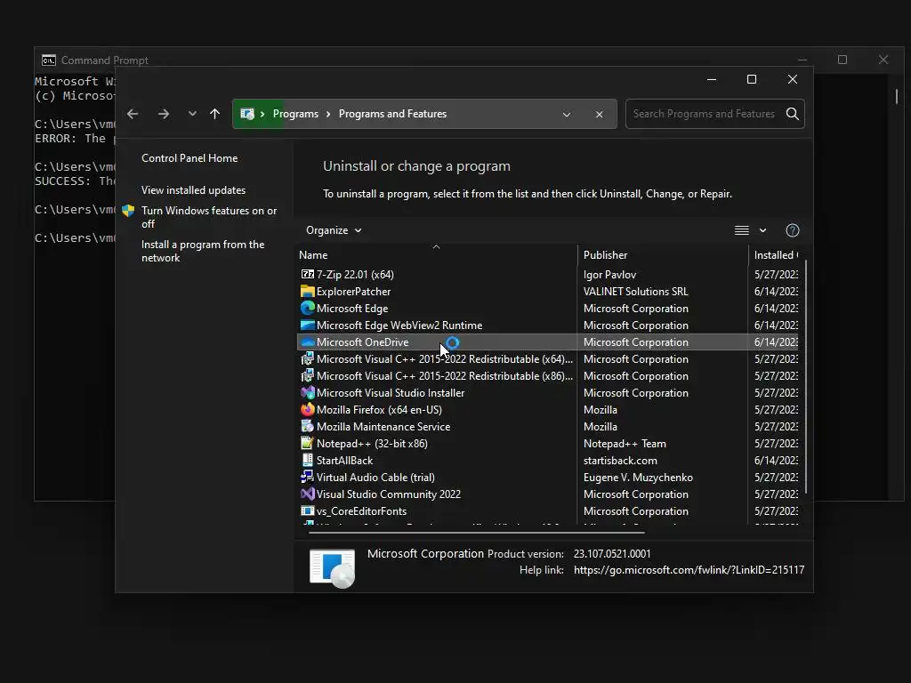Select the 7-Zip 22.01 (x64) entry
911x683 pixels.
click(355, 274)
